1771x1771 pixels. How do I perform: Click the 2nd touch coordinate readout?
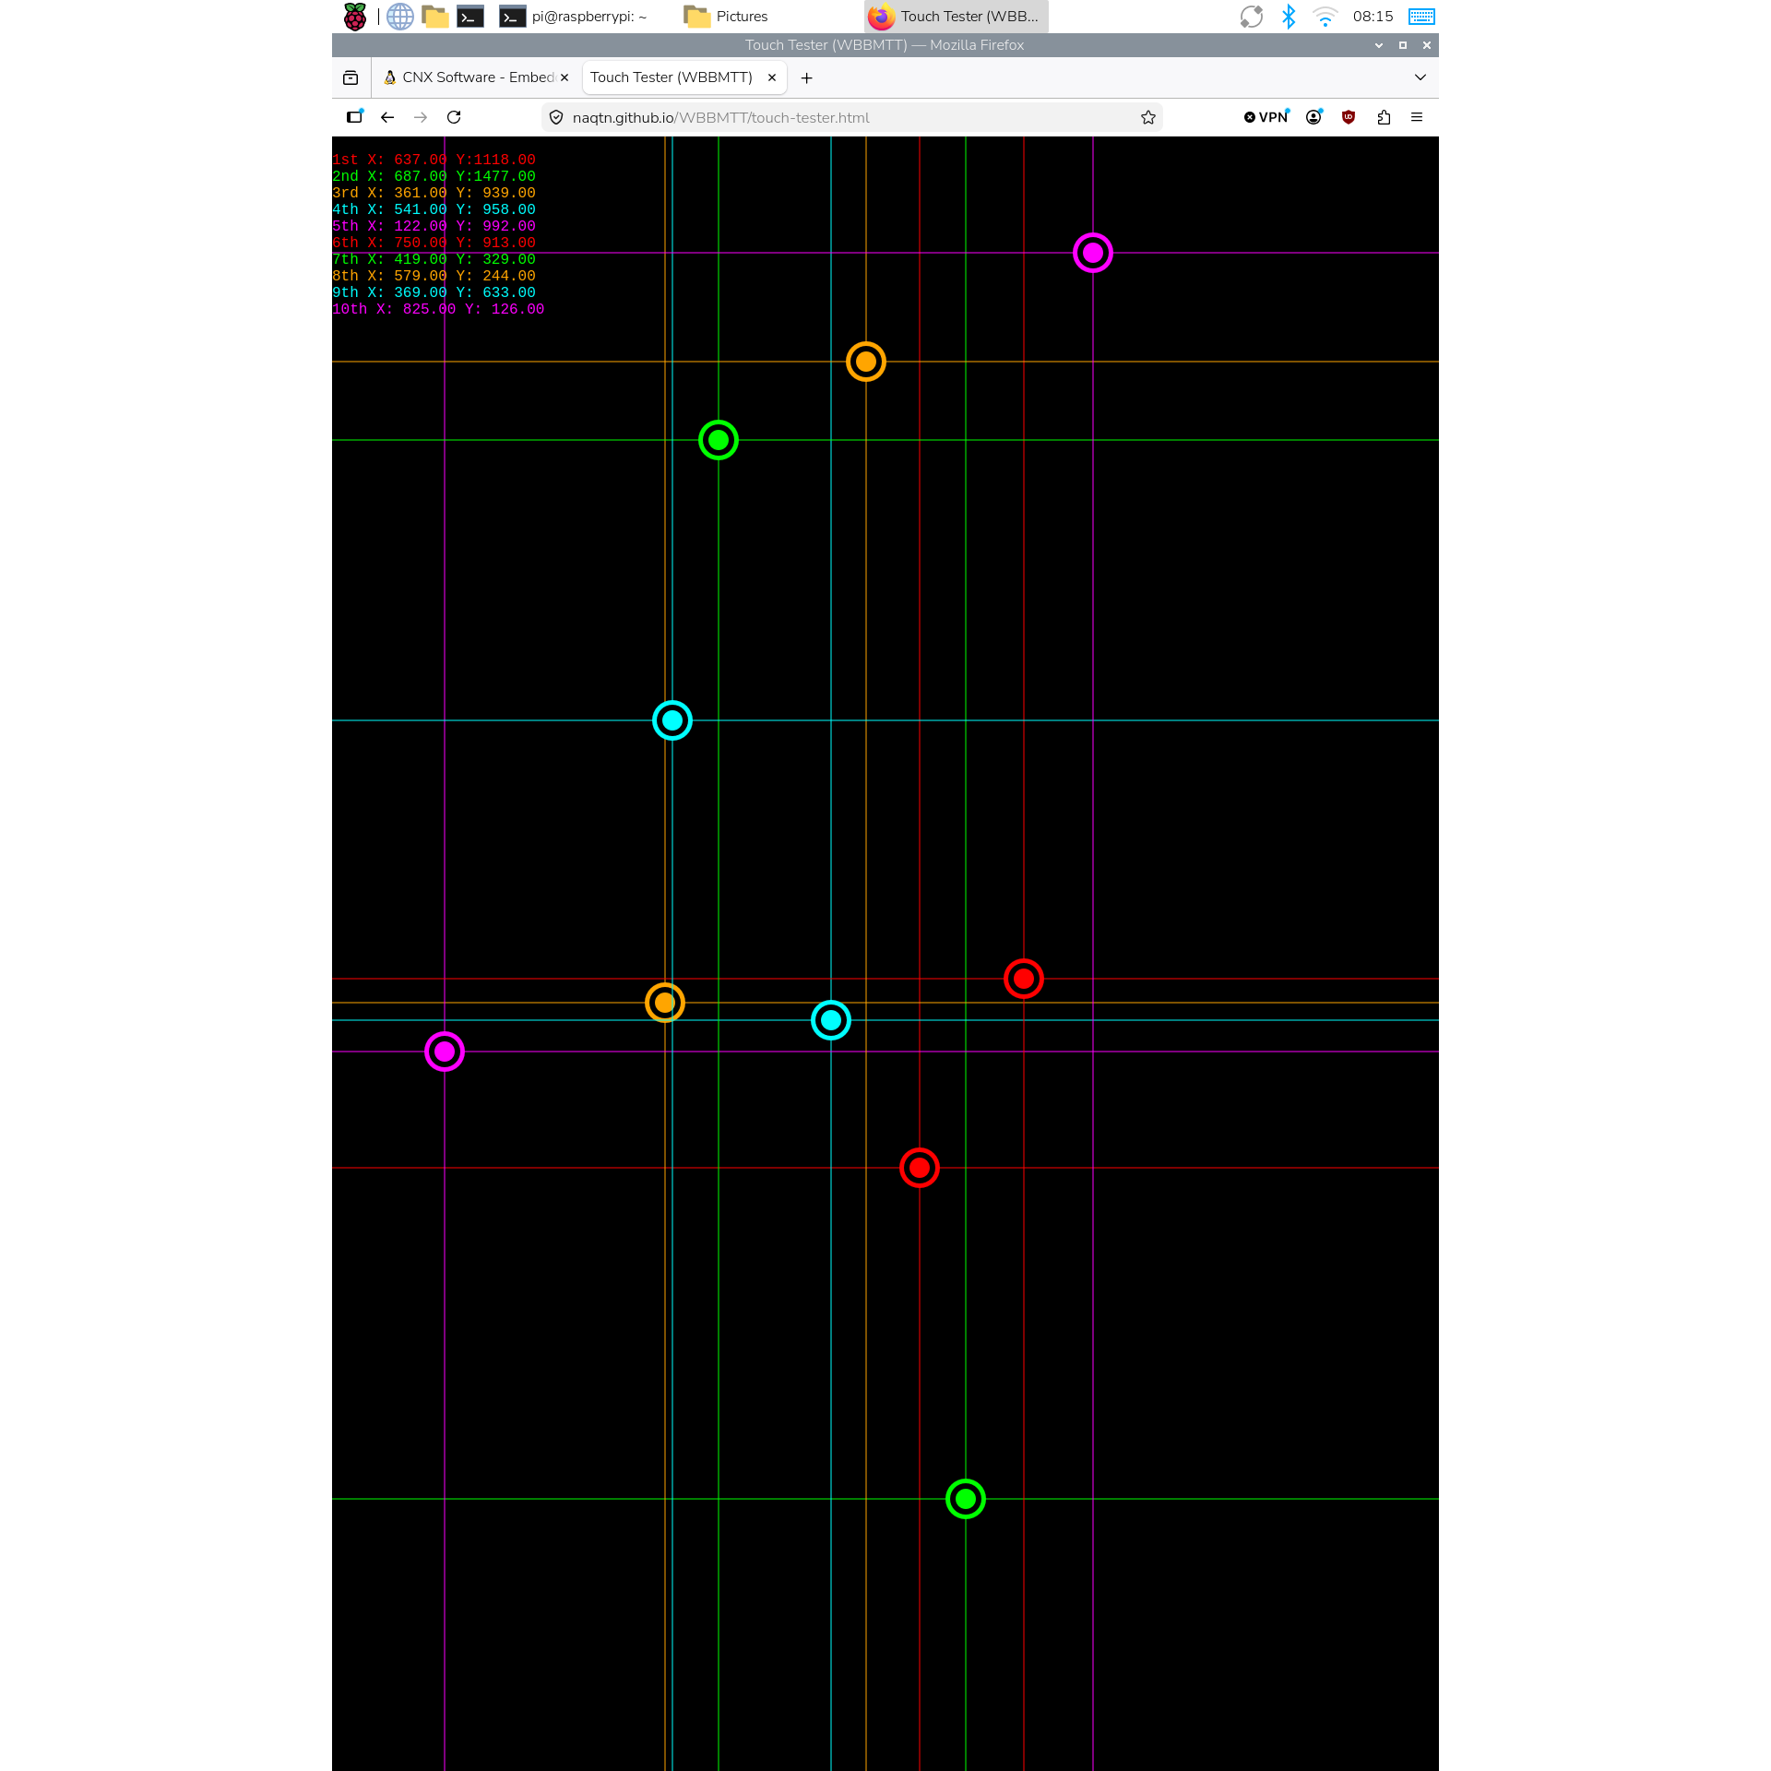coord(434,176)
